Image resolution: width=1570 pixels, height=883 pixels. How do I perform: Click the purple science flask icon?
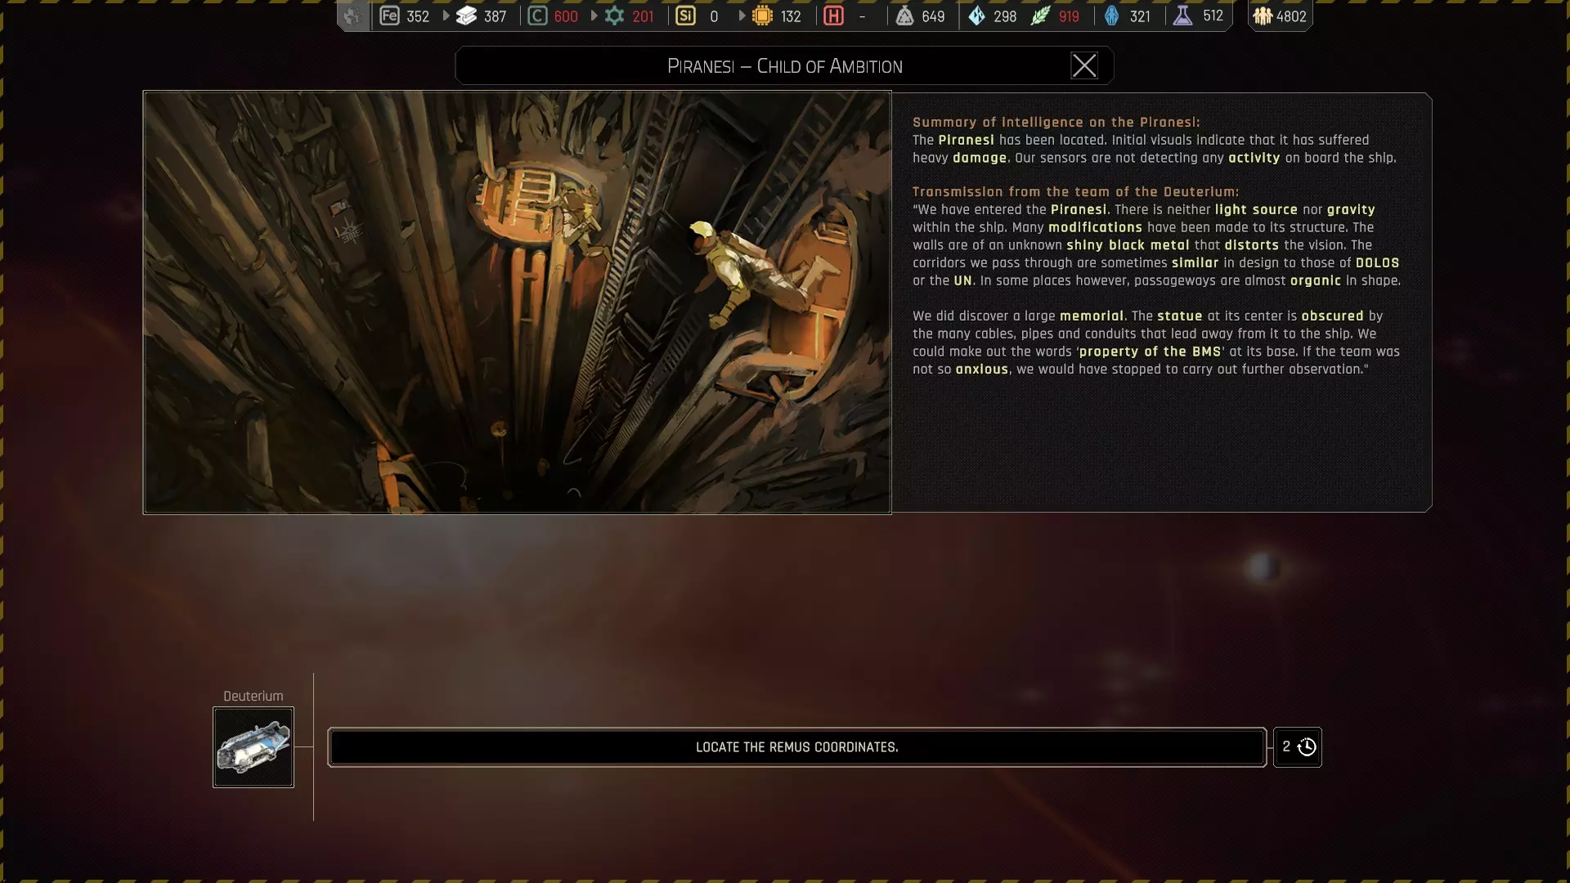(1182, 16)
